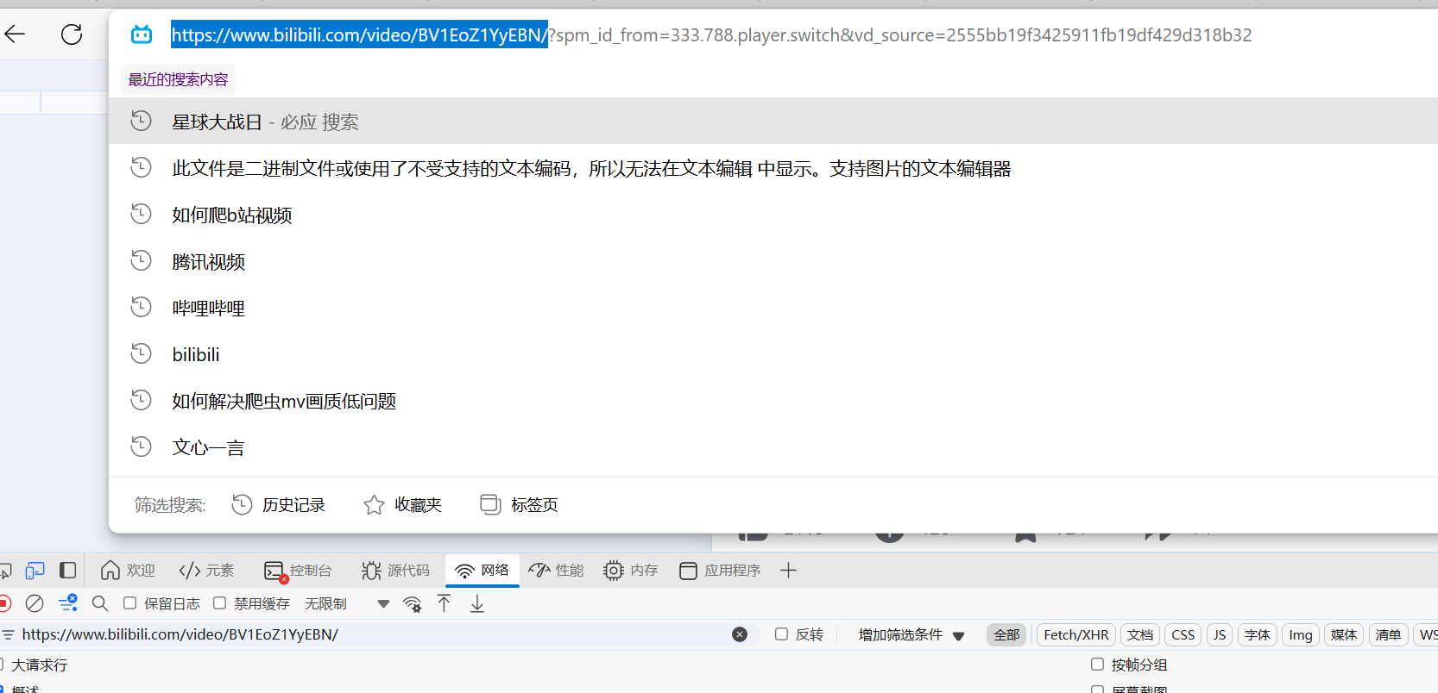This screenshot has width=1438, height=693.
Task: Add more tools with the plus icon
Action: 788,571
